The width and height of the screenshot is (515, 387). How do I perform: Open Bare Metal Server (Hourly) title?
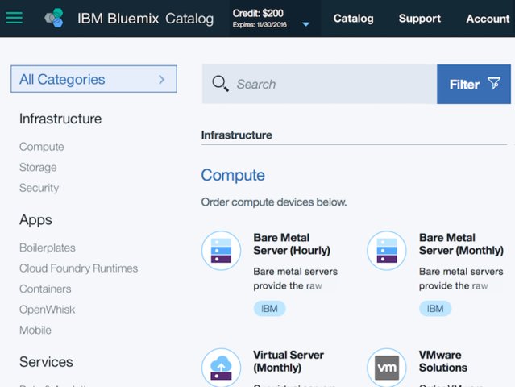pos(292,243)
